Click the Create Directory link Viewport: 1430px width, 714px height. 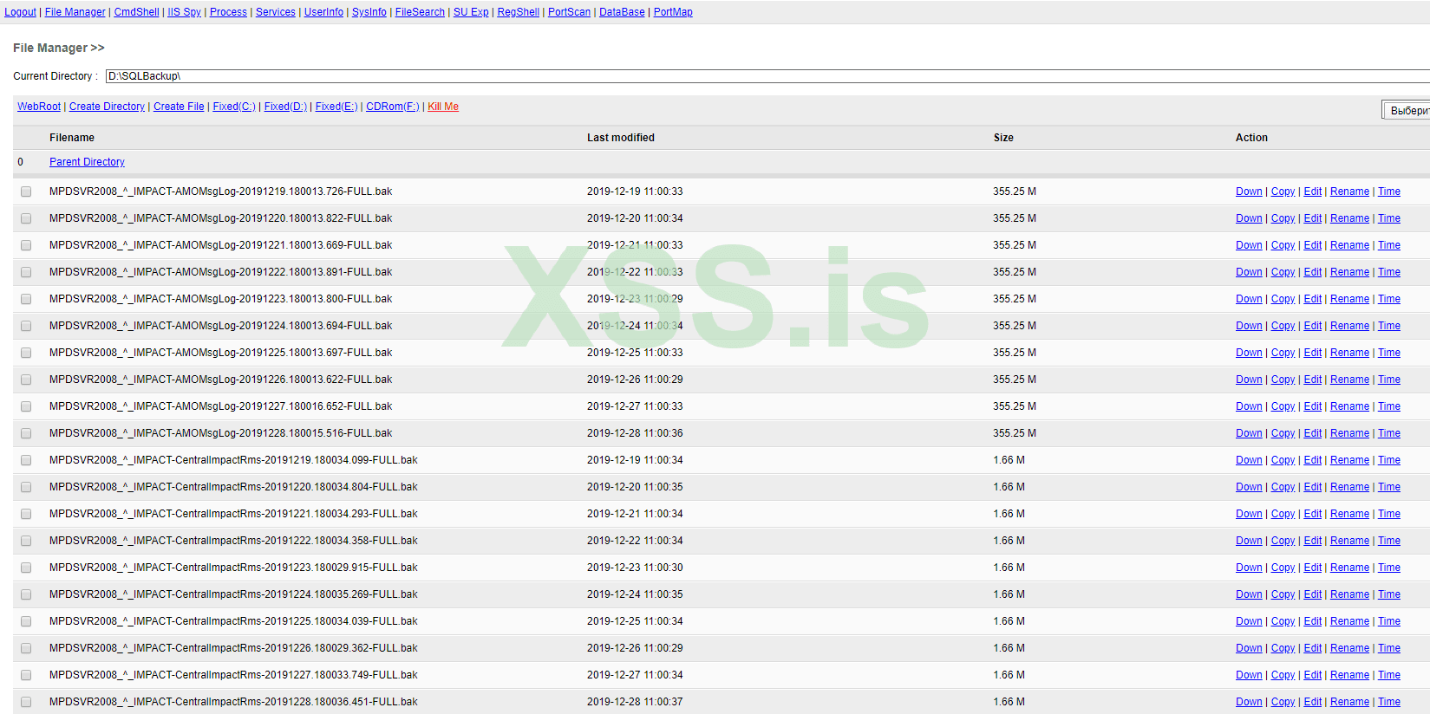107,107
